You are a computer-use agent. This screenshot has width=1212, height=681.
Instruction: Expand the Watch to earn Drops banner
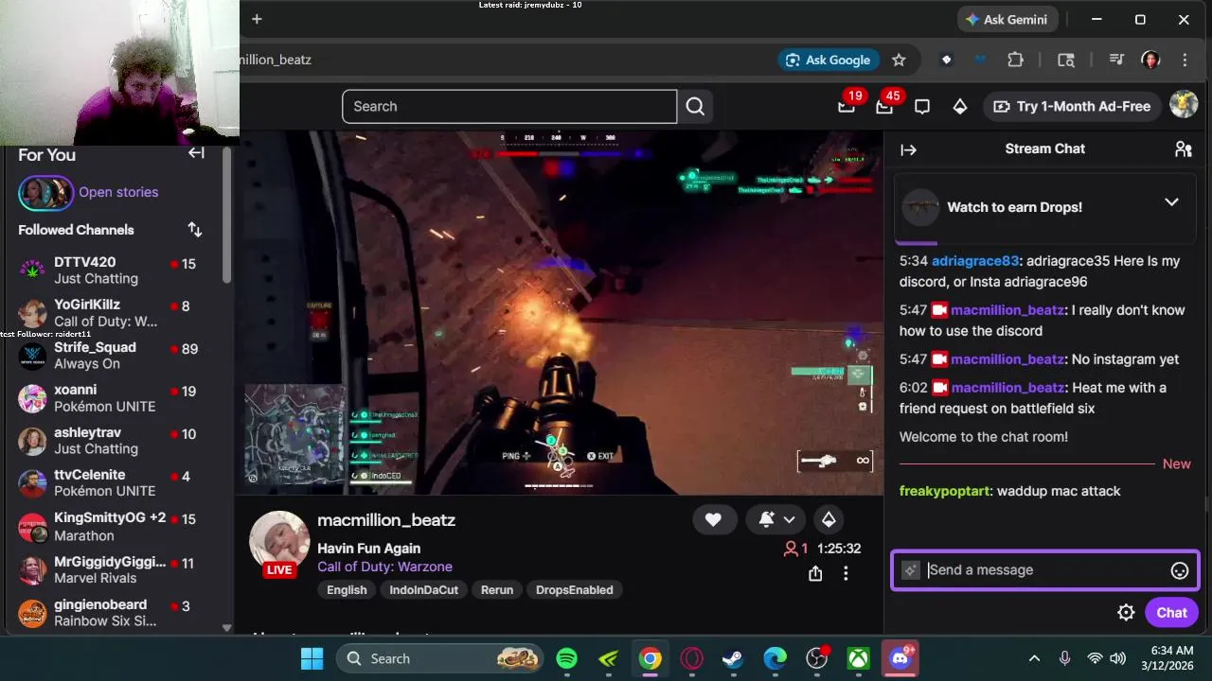(1171, 202)
